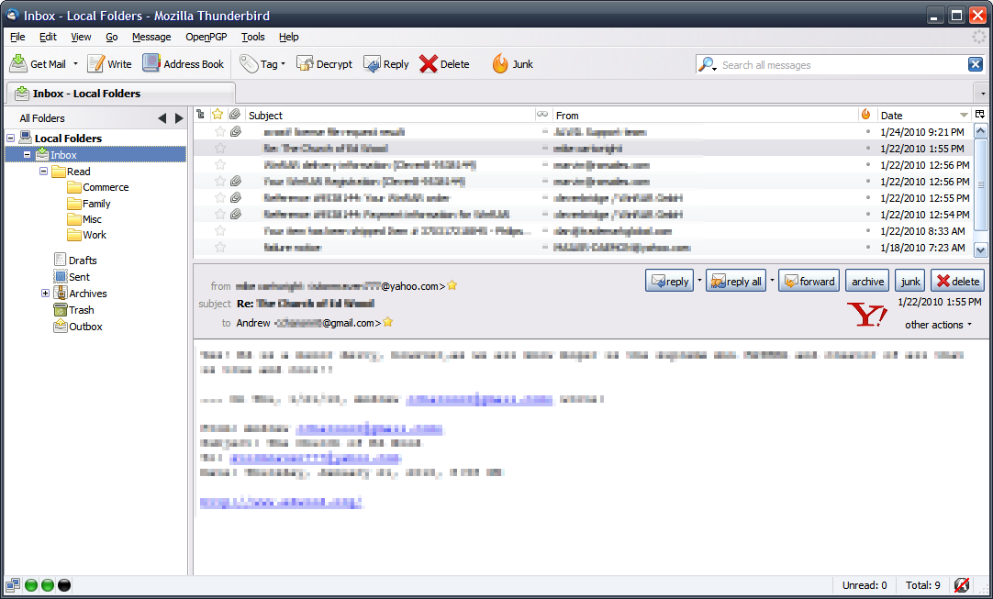Sort by the attachment paperclip column header
The height and width of the screenshot is (599, 993).
236,115
